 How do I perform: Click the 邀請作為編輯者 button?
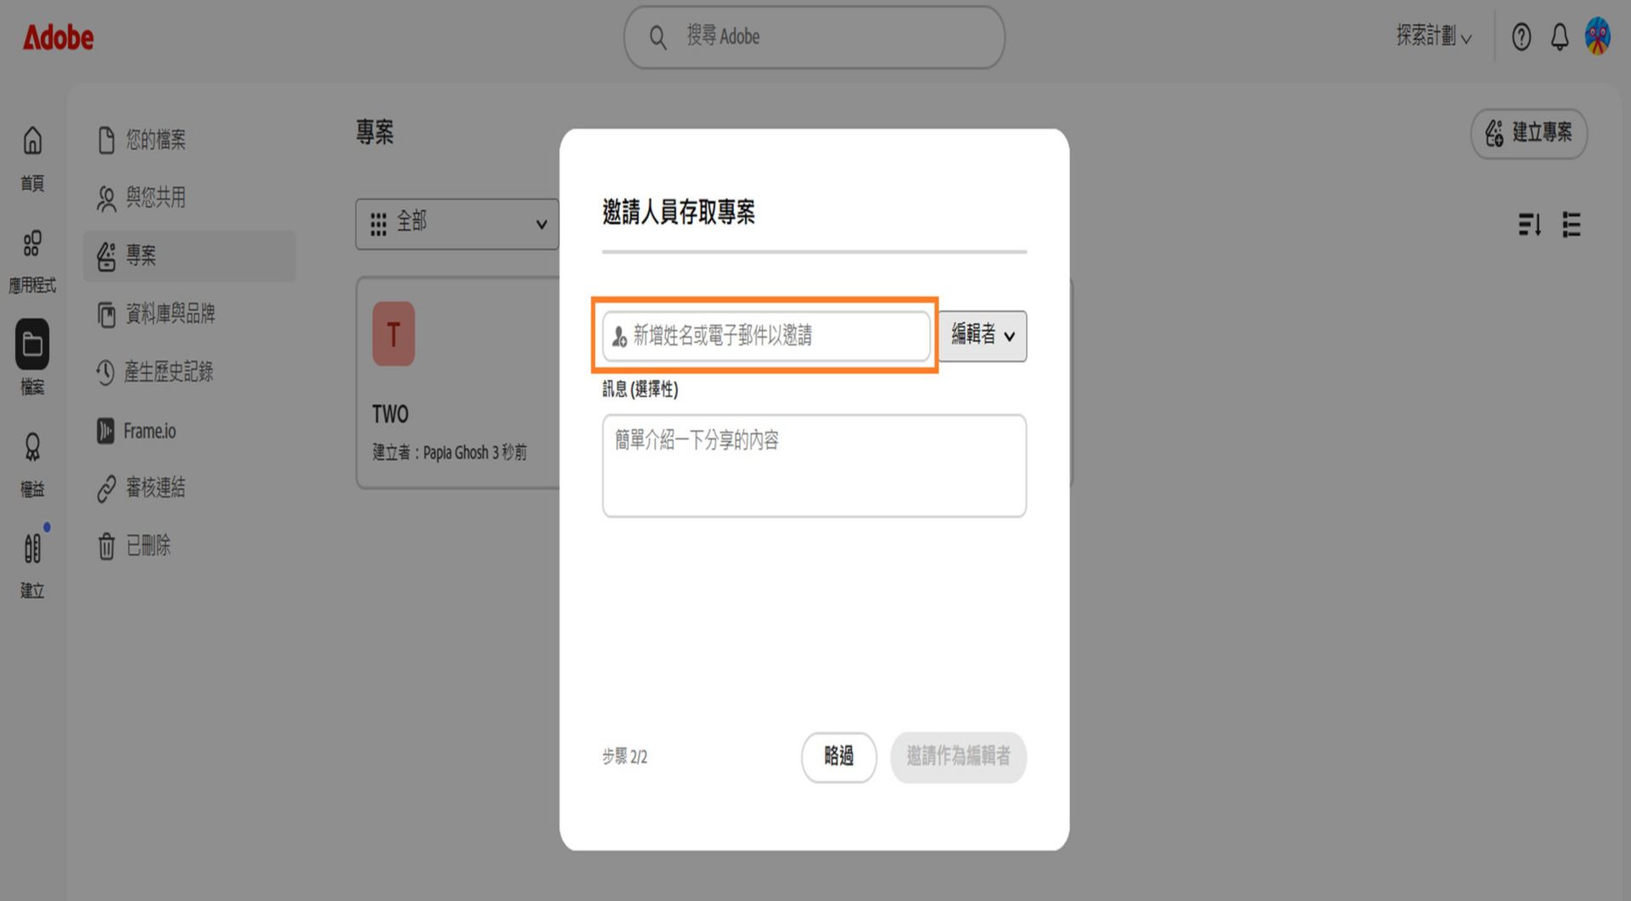tap(958, 757)
